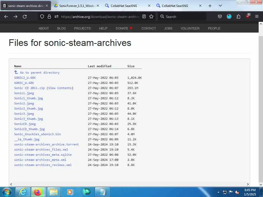Open sonic-steam-archives_meta.xml
The width and height of the screenshot is (263, 197).
[40, 160]
